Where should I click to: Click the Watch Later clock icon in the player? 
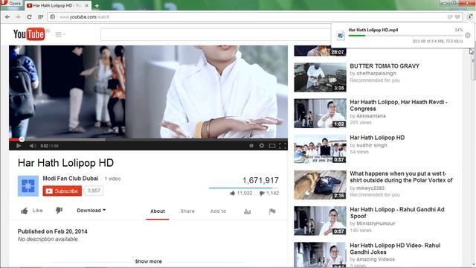[251, 146]
